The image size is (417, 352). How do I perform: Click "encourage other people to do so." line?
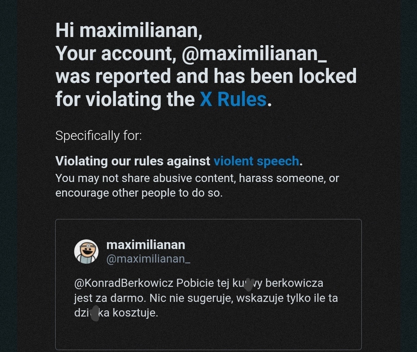(139, 193)
